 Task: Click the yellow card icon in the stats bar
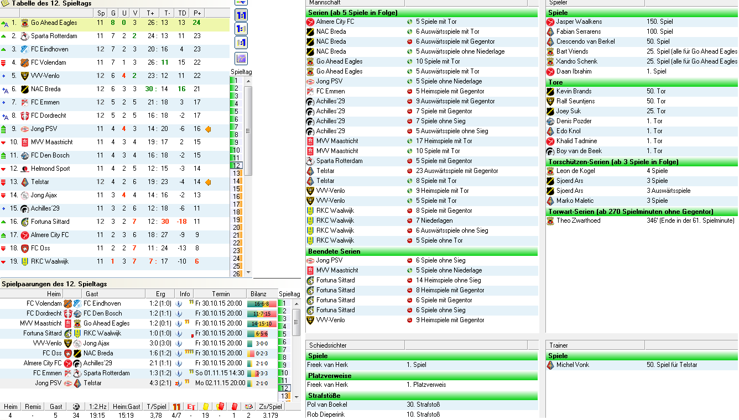(x=205, y=407)
